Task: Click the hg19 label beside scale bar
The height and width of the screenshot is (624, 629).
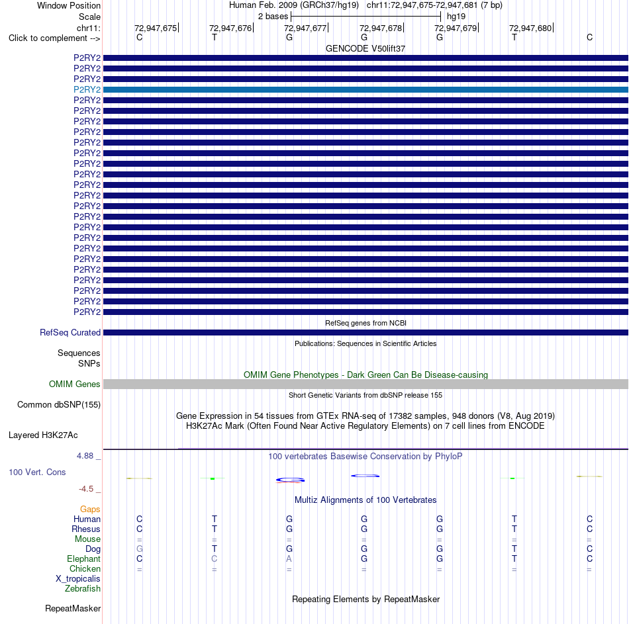Action: click(456, 17)
